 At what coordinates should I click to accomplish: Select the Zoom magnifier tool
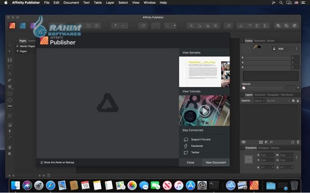click(10, 154)
